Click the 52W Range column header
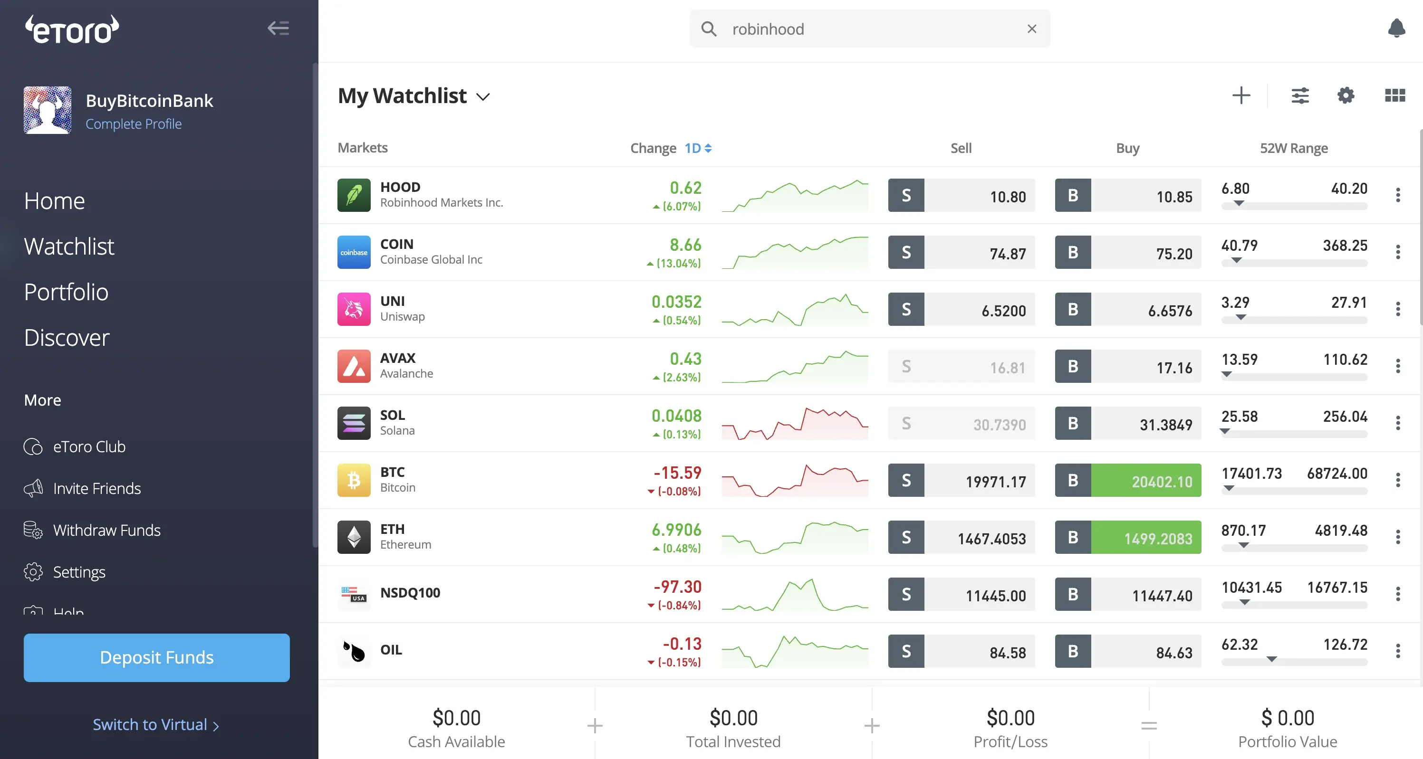This screenshot has height=759, width=1423. [1294, 148]
